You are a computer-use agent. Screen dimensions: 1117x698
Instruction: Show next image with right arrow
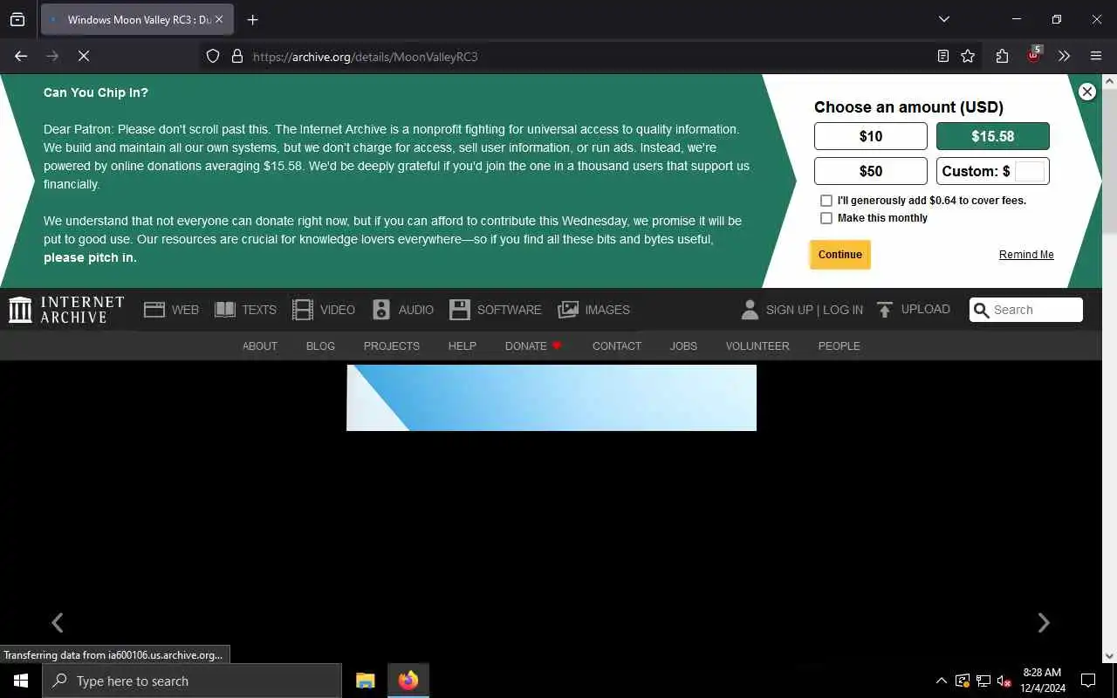[x=1044, y=623]
